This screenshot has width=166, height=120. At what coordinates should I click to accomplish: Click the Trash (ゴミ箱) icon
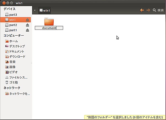[x=7, y=82]
